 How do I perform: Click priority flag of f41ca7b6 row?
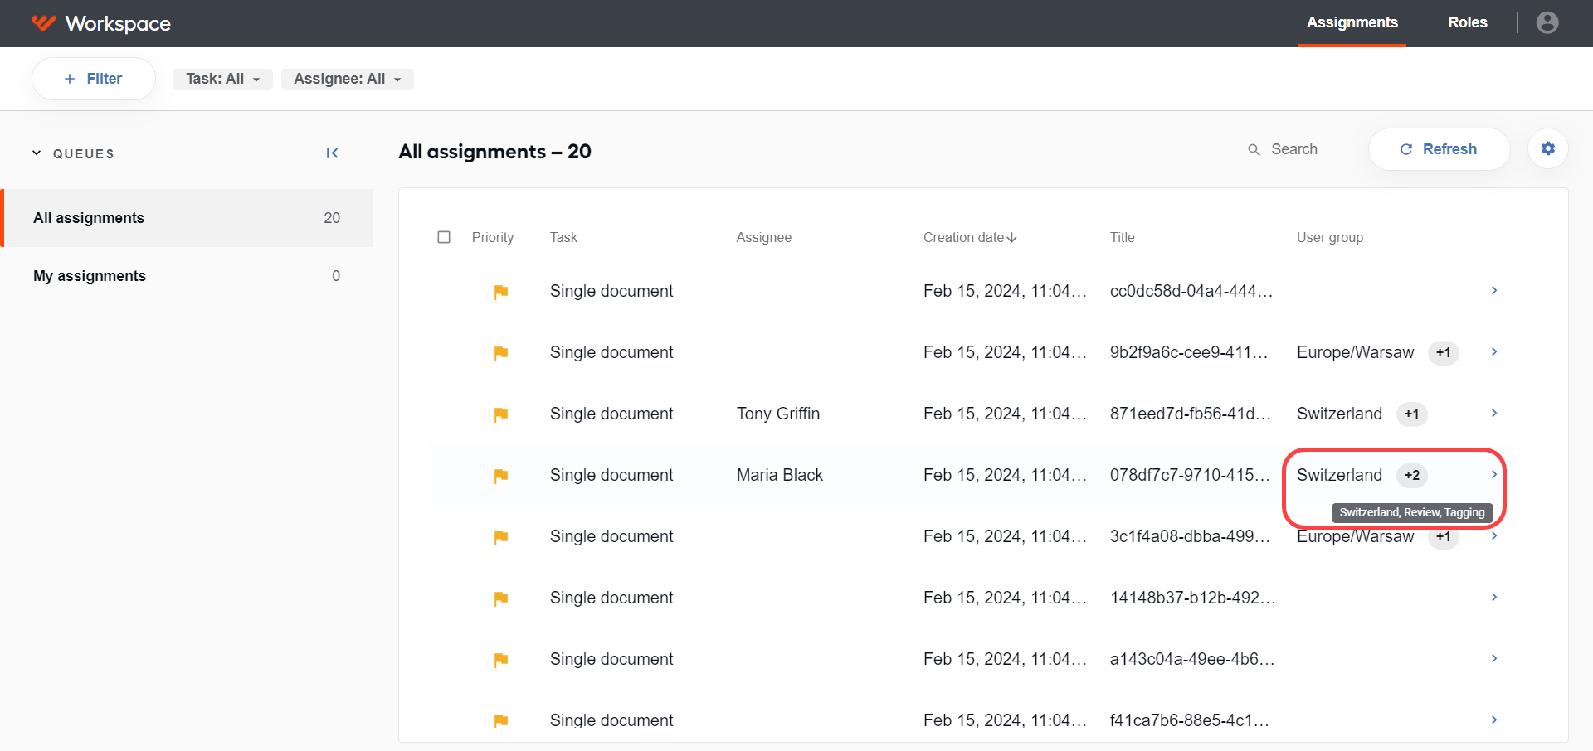[501, 720]
